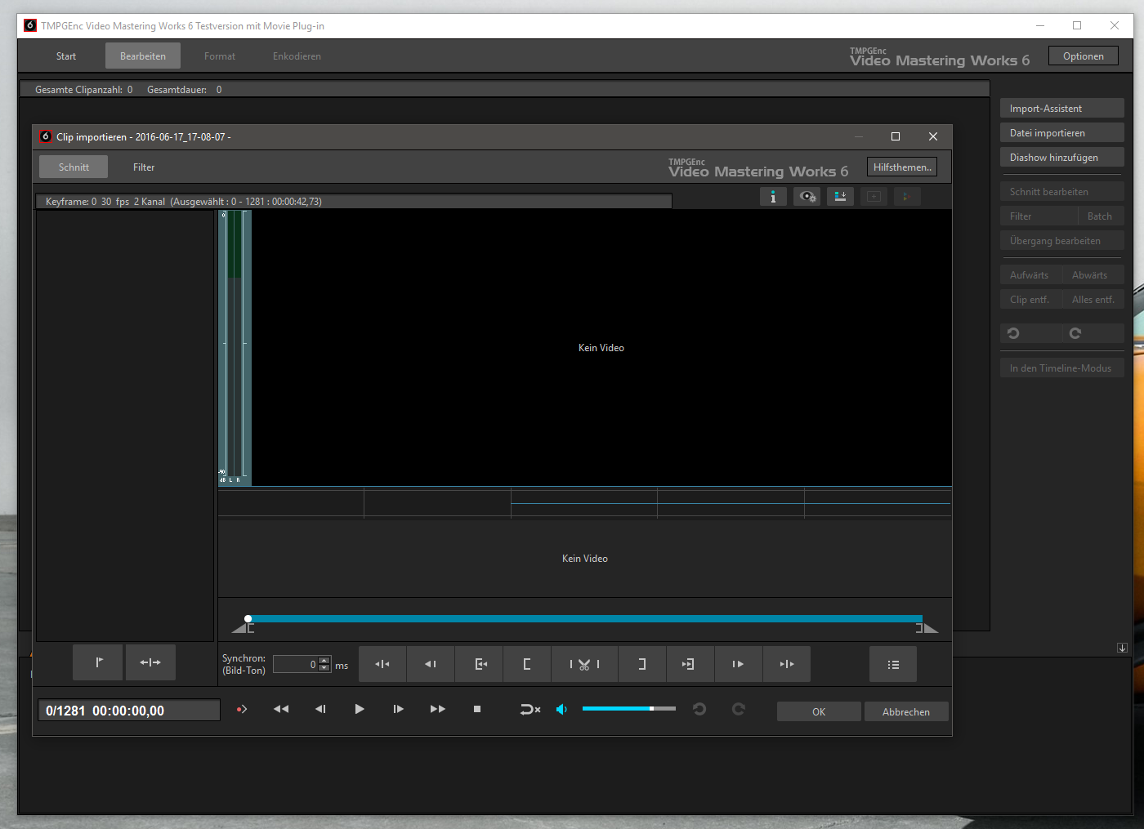Click the horizontal split arrows button
1144x829 pixels.
coord(150,662)
